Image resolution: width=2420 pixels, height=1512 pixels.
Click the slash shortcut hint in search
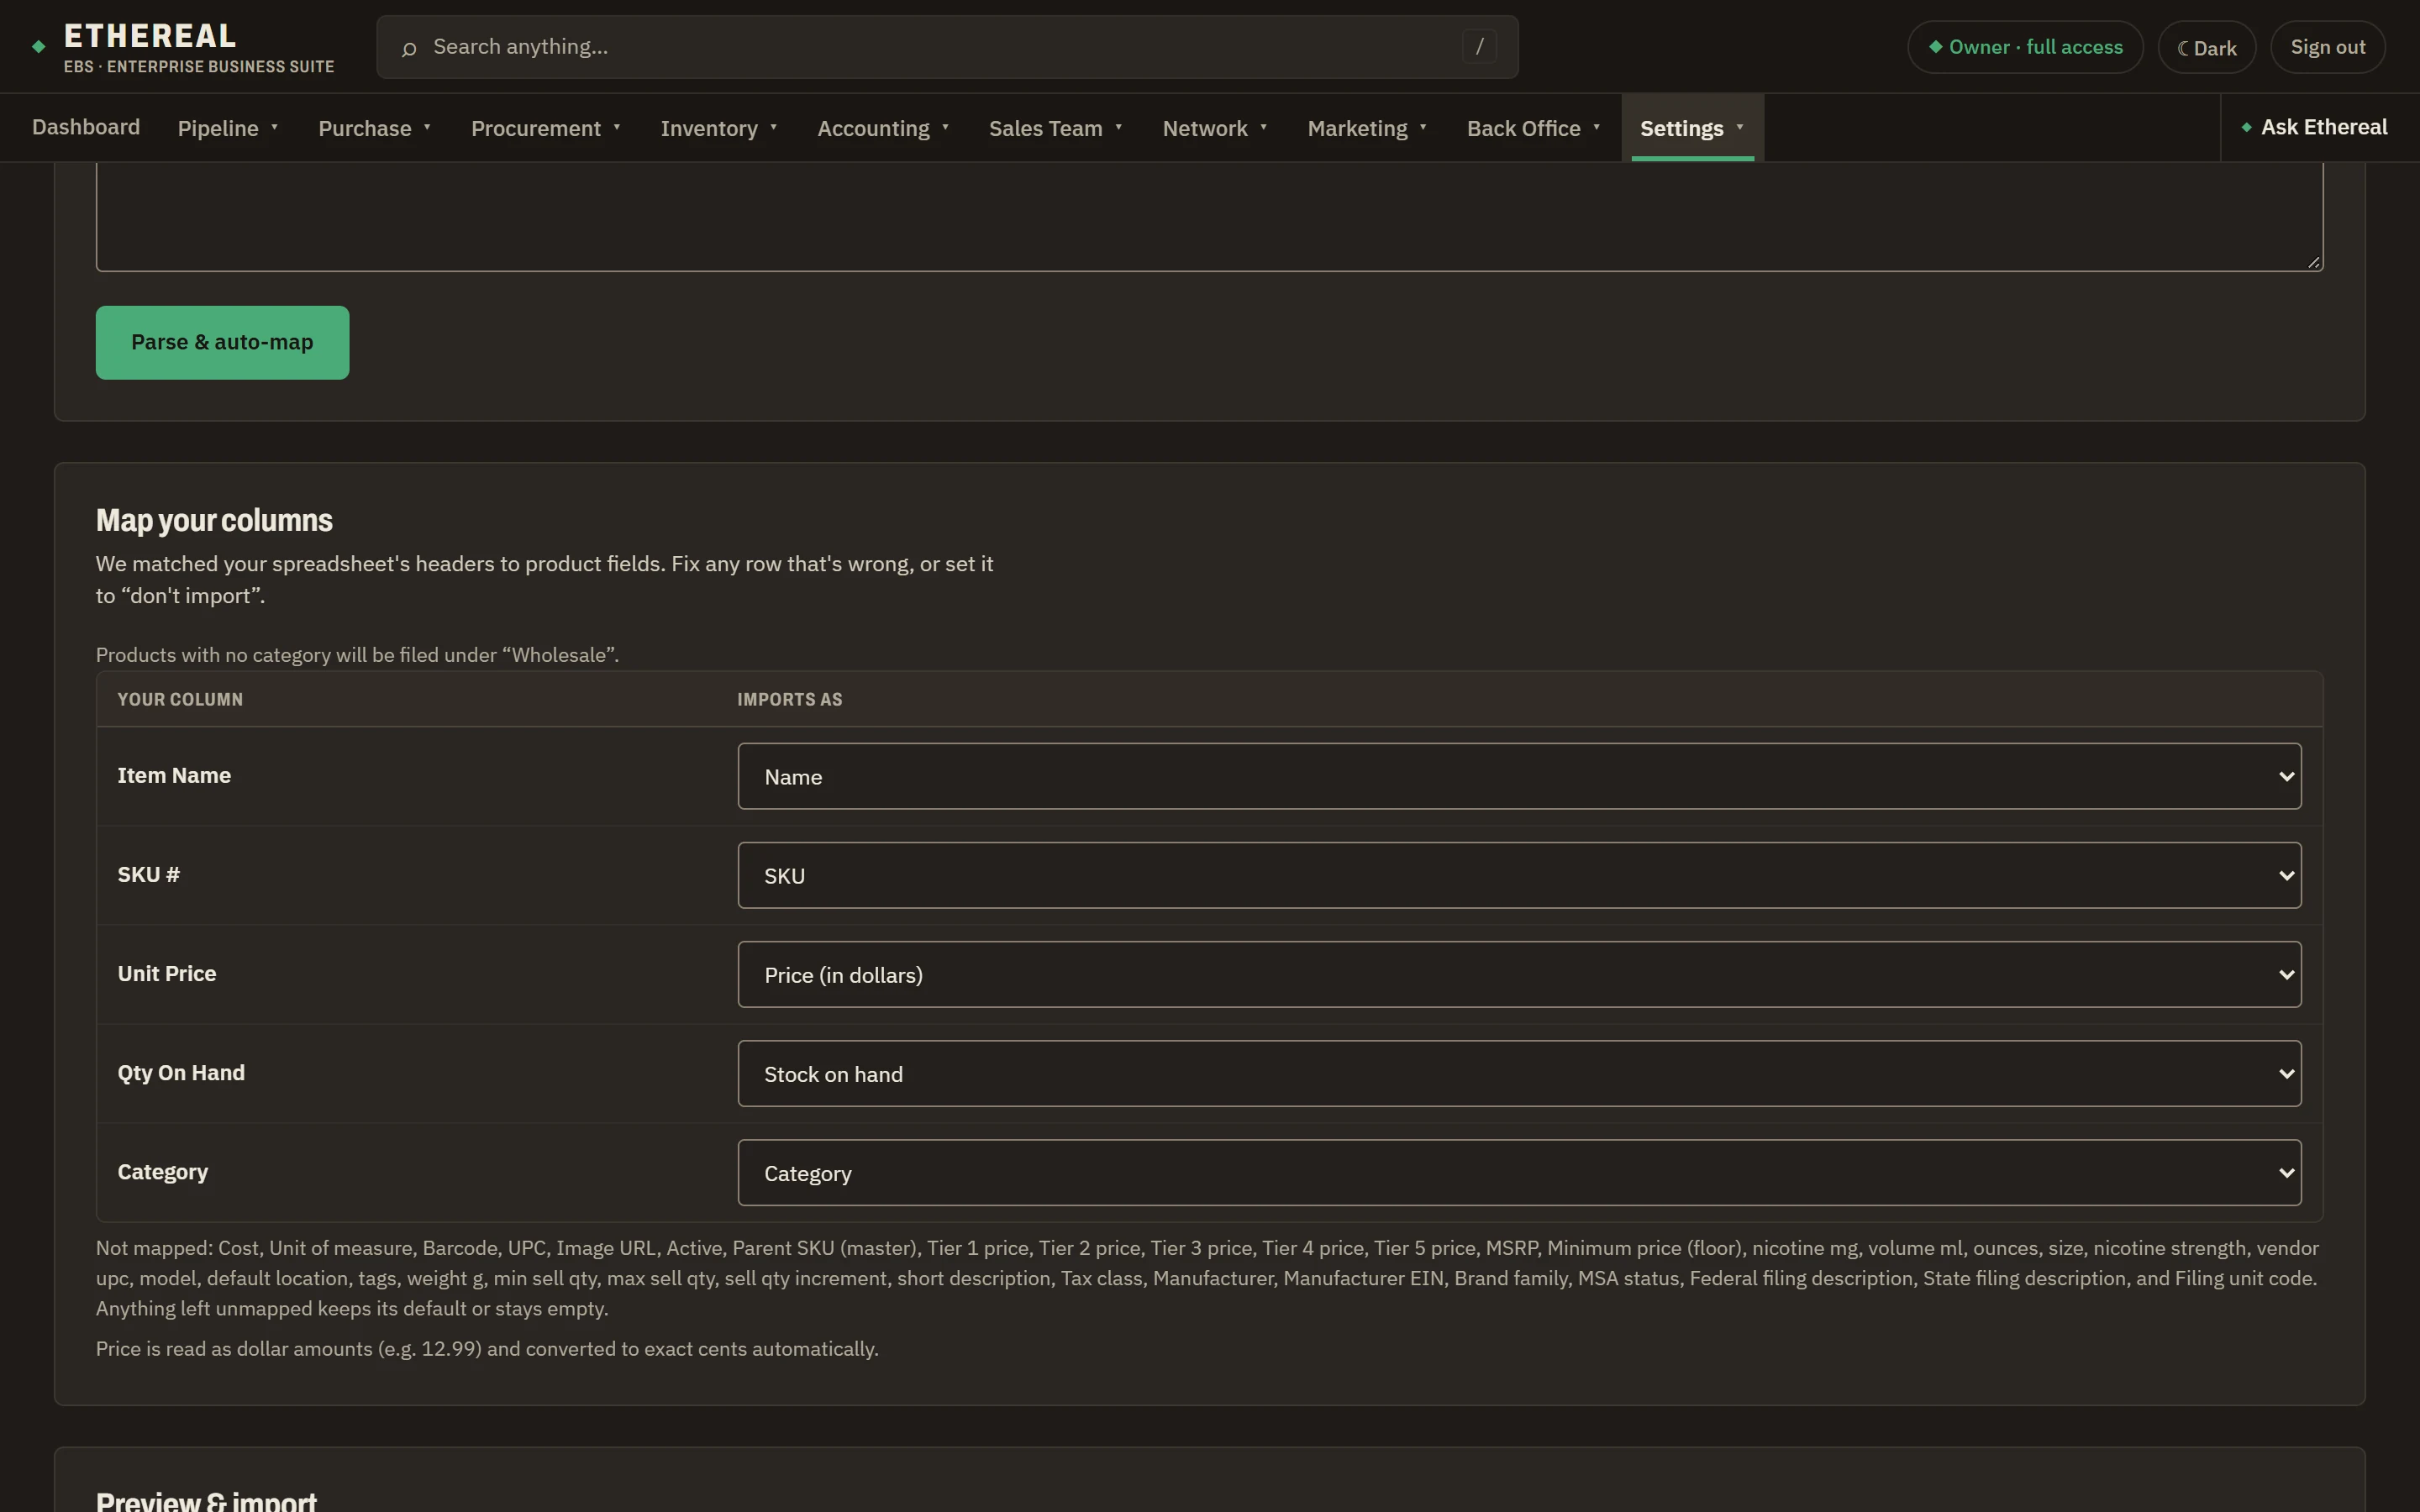pyautogui.click(x=1479, y=46)
